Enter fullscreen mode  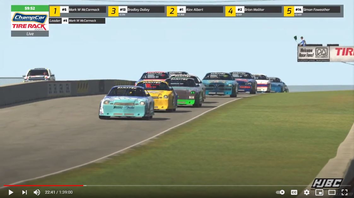tap(344, 192)
